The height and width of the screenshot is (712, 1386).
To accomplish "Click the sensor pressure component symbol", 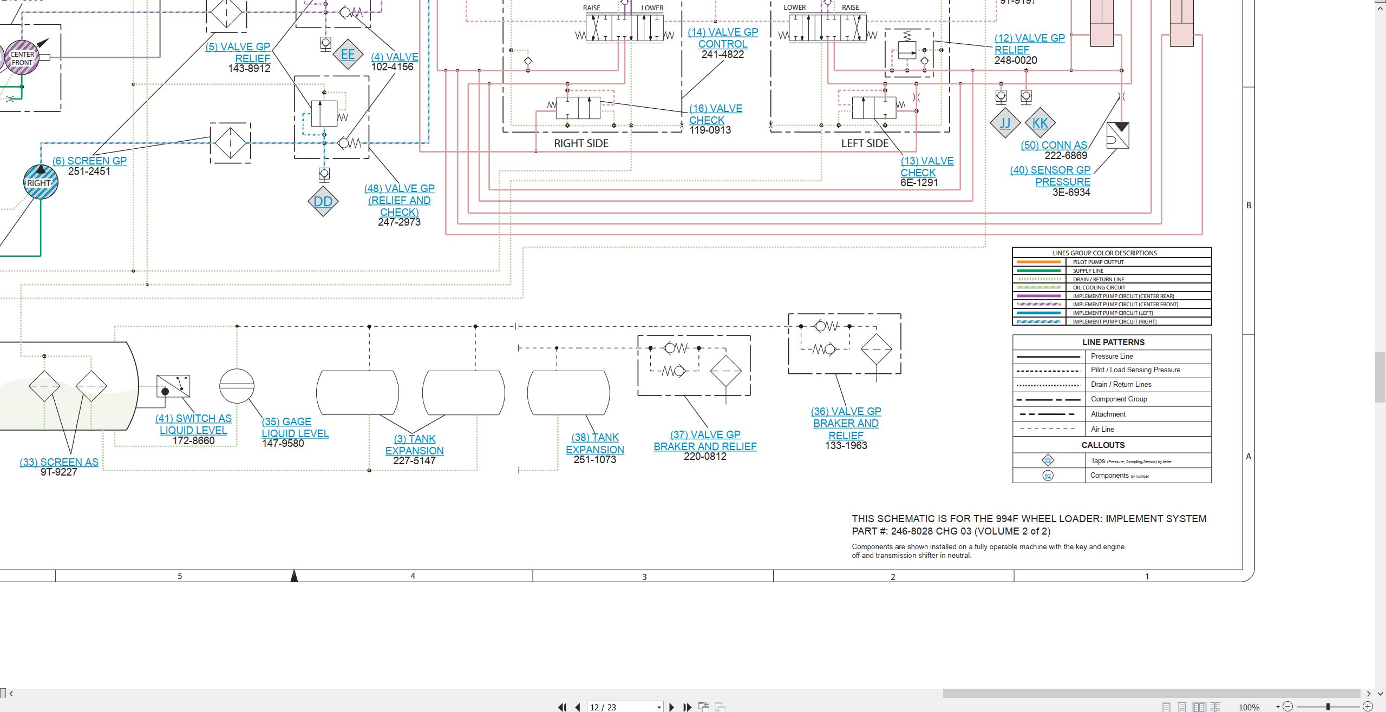I will (x=1118, y=136).
